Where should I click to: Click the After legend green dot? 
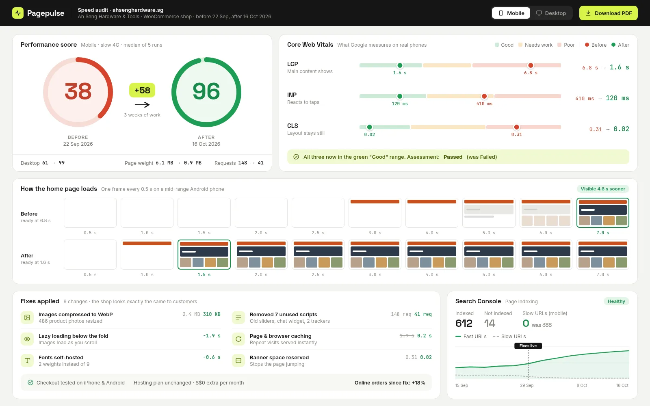point(613,45)
